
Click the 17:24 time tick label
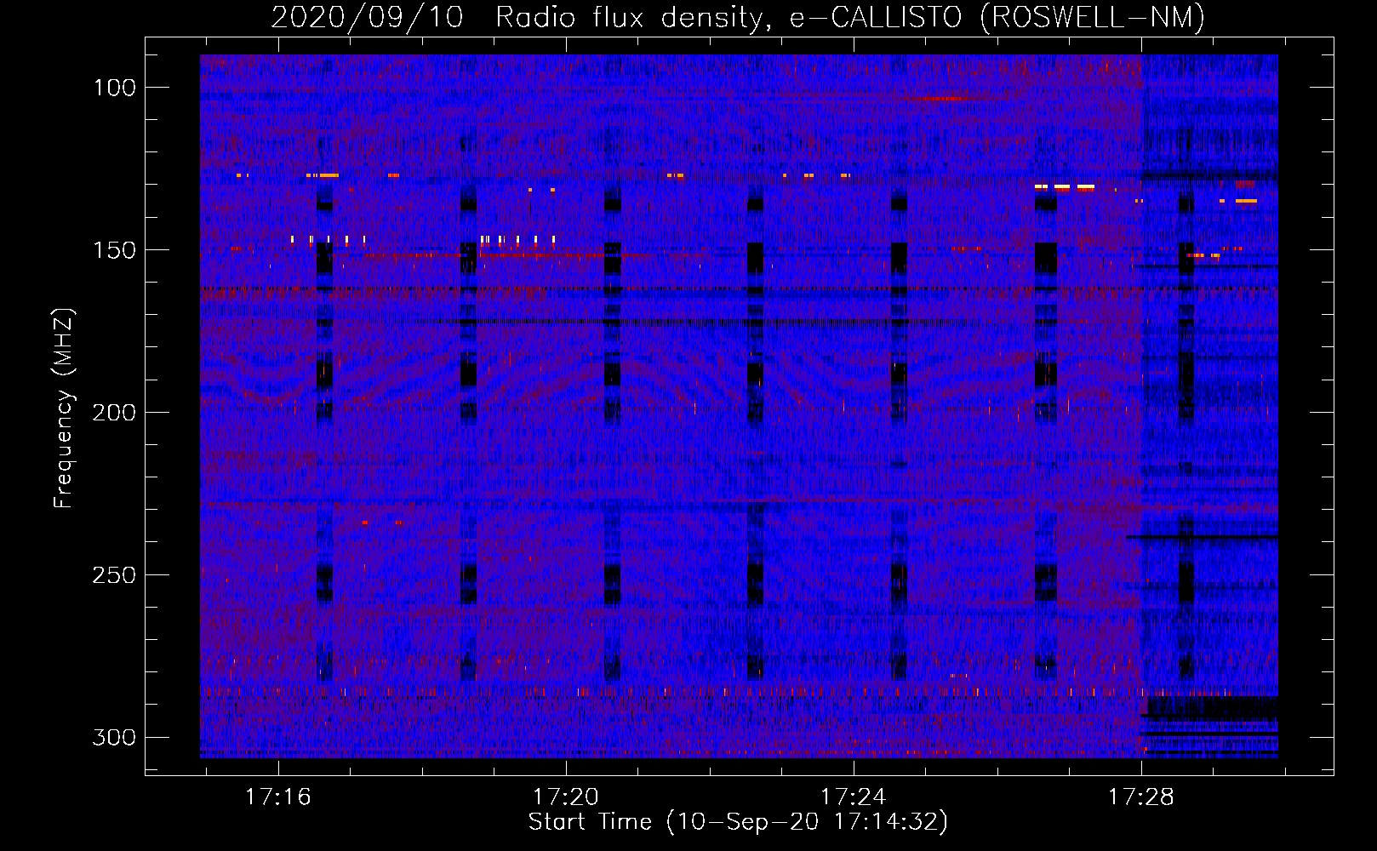(x=853, y=797)
